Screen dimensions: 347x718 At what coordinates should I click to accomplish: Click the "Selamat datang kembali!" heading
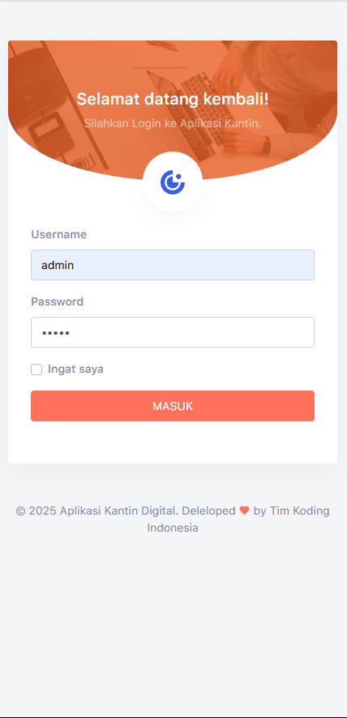point(173,99)
